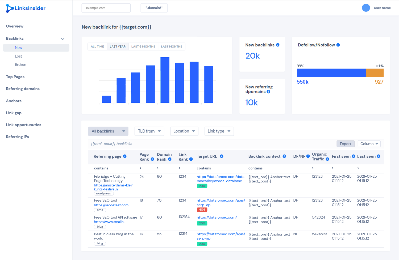This screenshot has width=399, height=260.
Task: Expand the Organic Traffic comparison filter
Action: coord(313,168)
